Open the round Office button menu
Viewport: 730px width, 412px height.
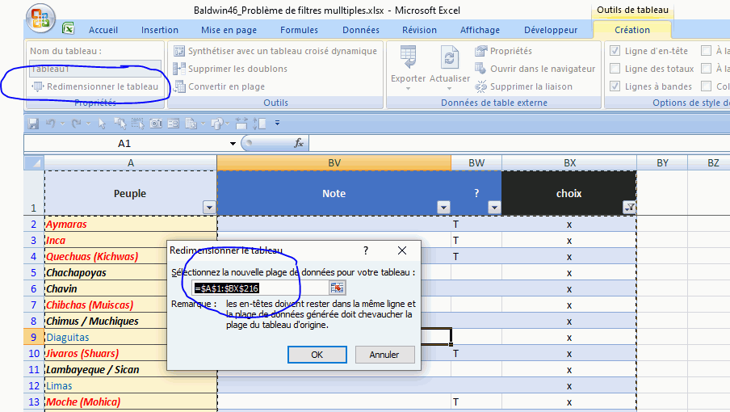[40, 19]
